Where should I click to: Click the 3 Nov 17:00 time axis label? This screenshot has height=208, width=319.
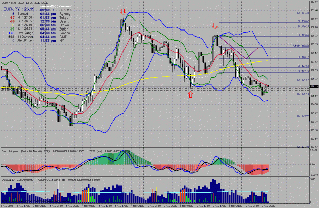[x=23, y=206]
